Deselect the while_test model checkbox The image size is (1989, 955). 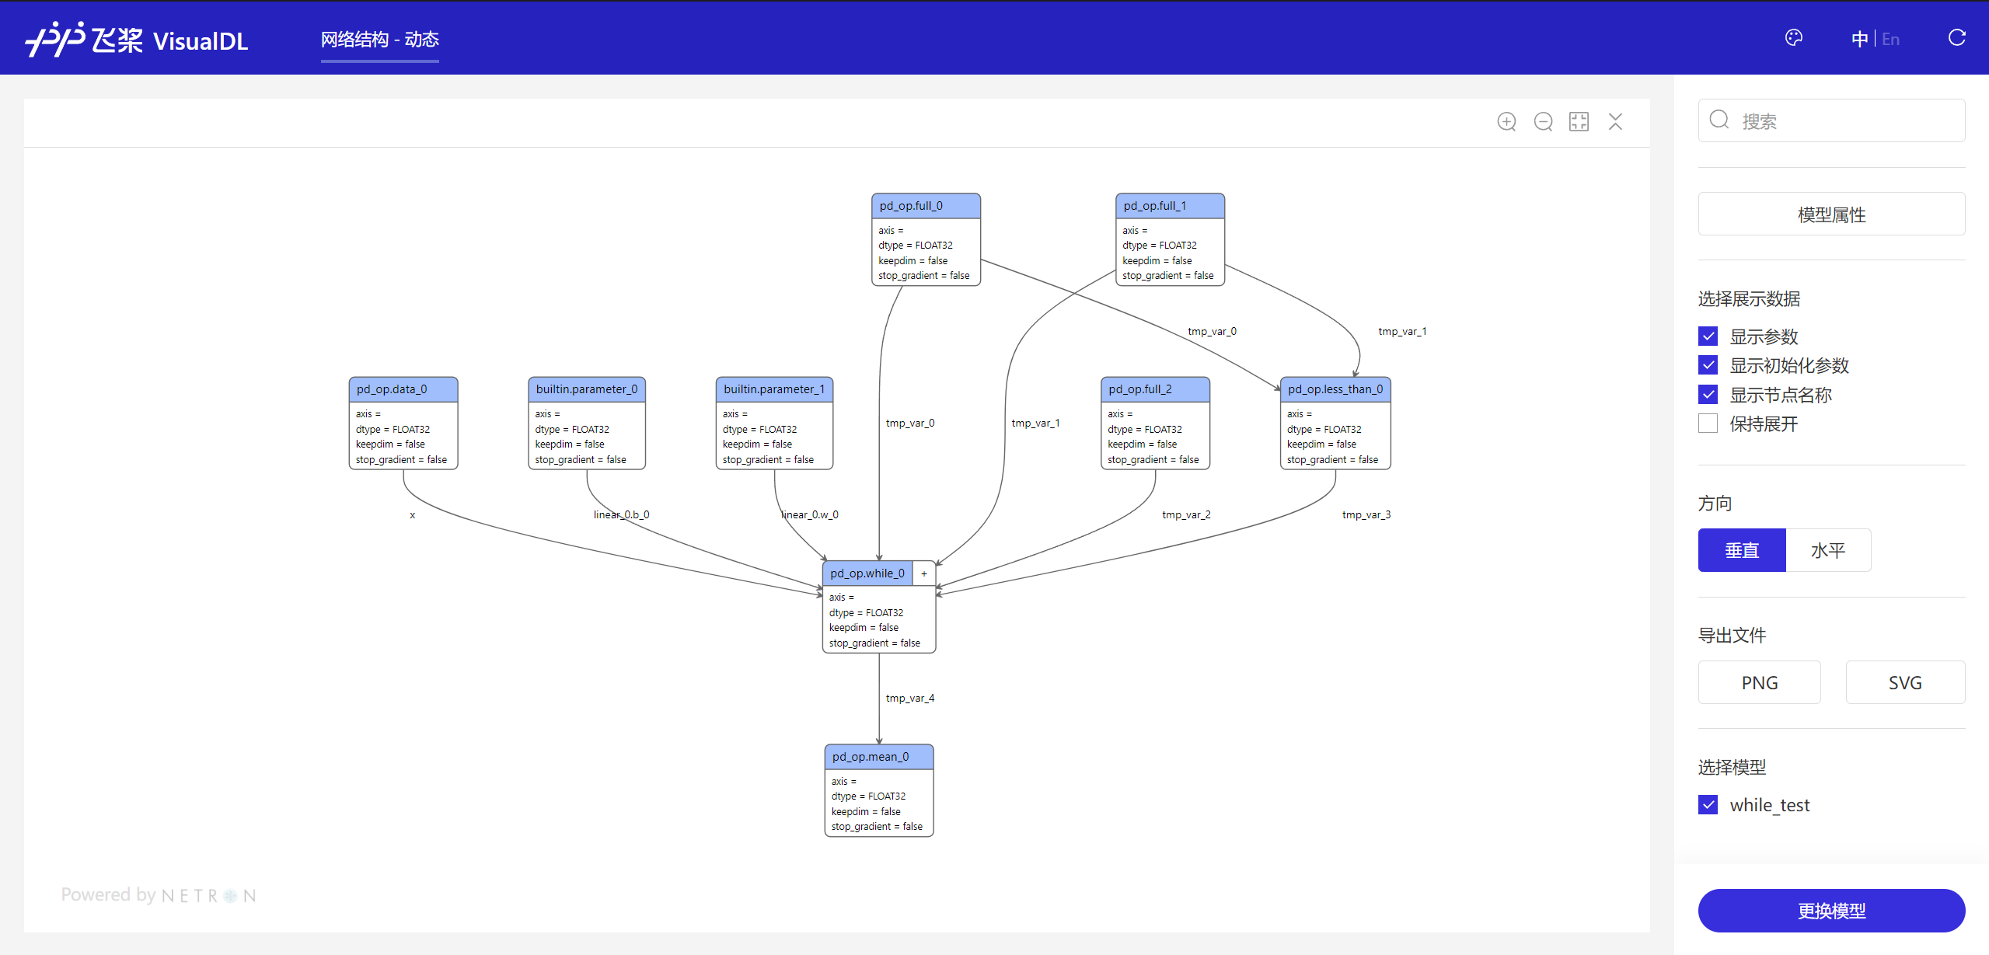click(1708, 804)
